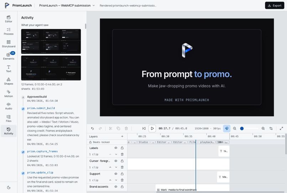Lock the Cursor foreground layer
The image size is (287, 193).
point(122,161)
